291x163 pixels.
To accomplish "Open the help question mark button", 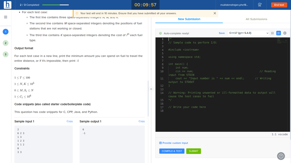I will 281,156.
